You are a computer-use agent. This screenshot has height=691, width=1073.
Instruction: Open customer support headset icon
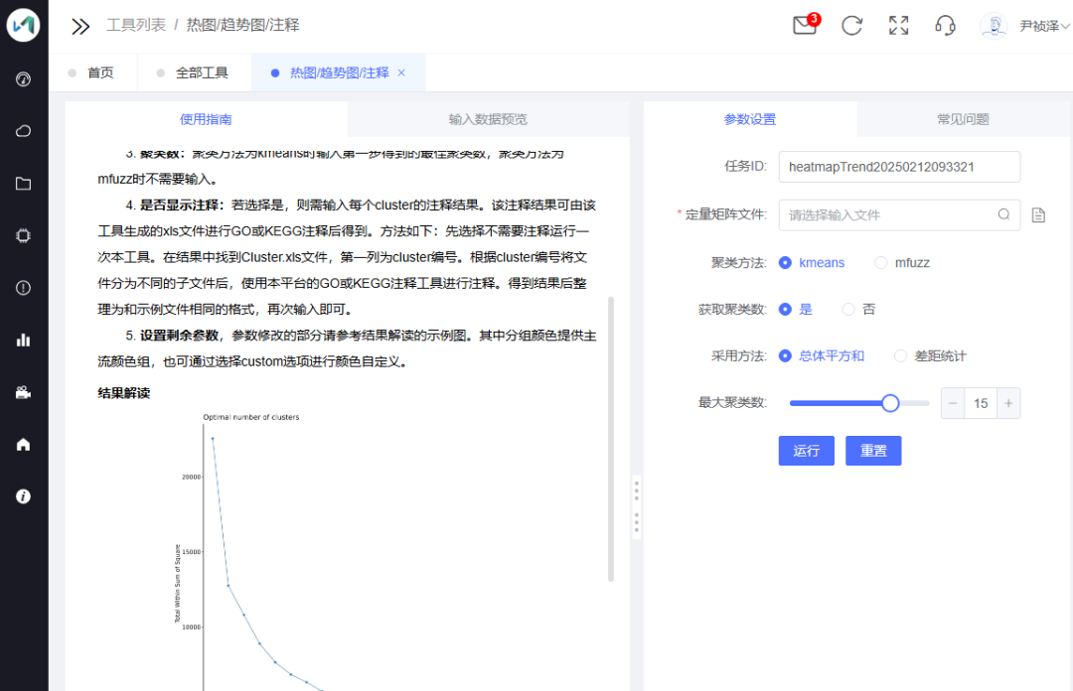[x=945, y=26]
